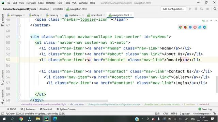Image resolution: width=218 pixels, height=122 pixels.
Task: Open the Project tool window sidebar
Action: pos(2,20)
